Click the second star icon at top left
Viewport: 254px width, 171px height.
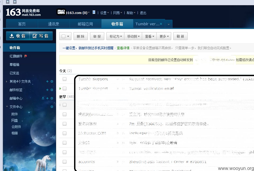(15, 2)
